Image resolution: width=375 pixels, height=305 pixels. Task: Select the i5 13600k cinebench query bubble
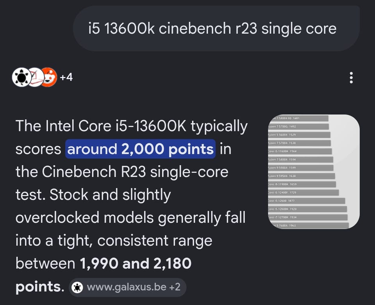pyautogui.click(x=216, y=29)
